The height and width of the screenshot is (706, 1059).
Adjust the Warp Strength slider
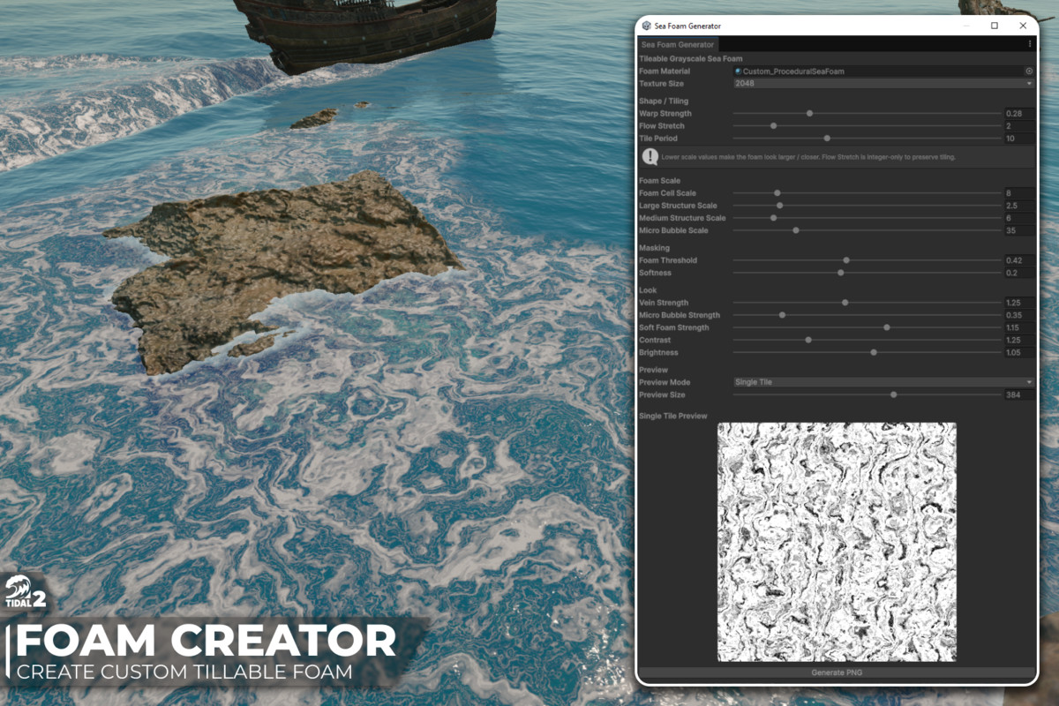click(x=867, y=114)
